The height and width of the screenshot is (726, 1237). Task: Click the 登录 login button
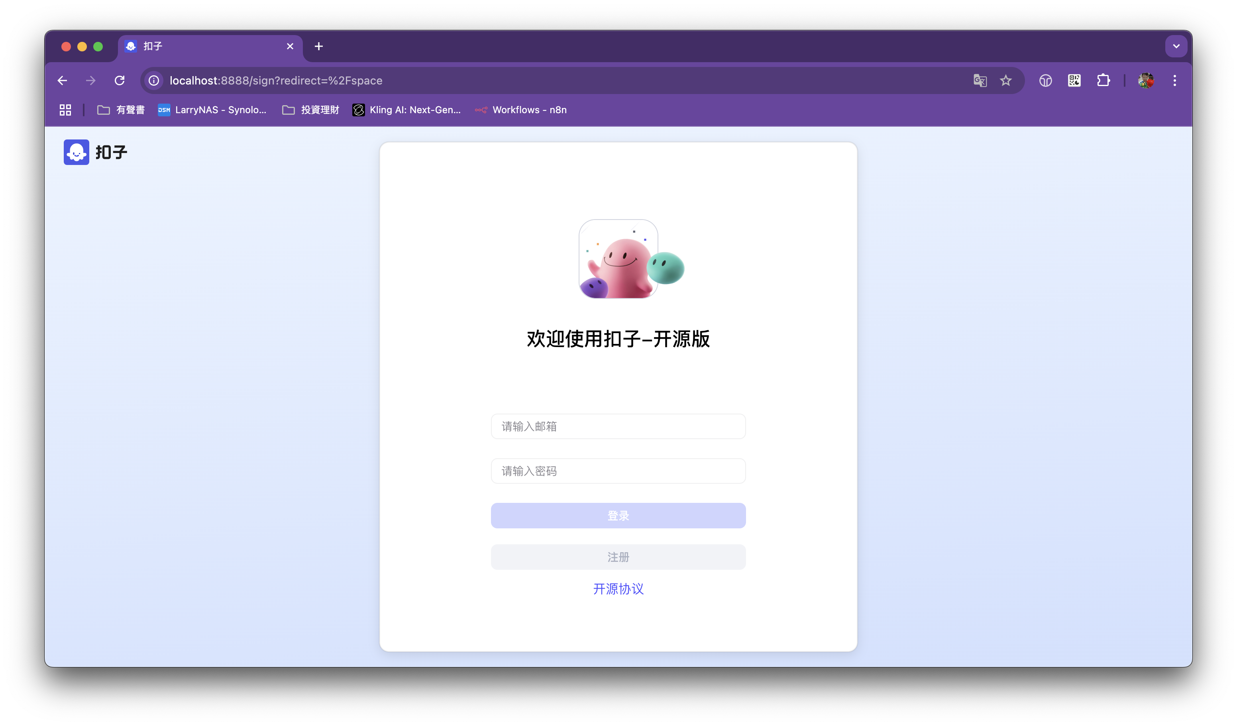[618, 516]
